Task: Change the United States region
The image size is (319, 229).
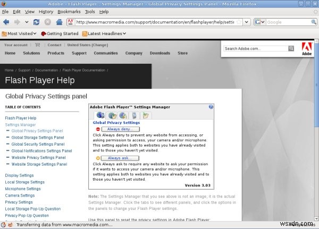Action: coord(88,45)
